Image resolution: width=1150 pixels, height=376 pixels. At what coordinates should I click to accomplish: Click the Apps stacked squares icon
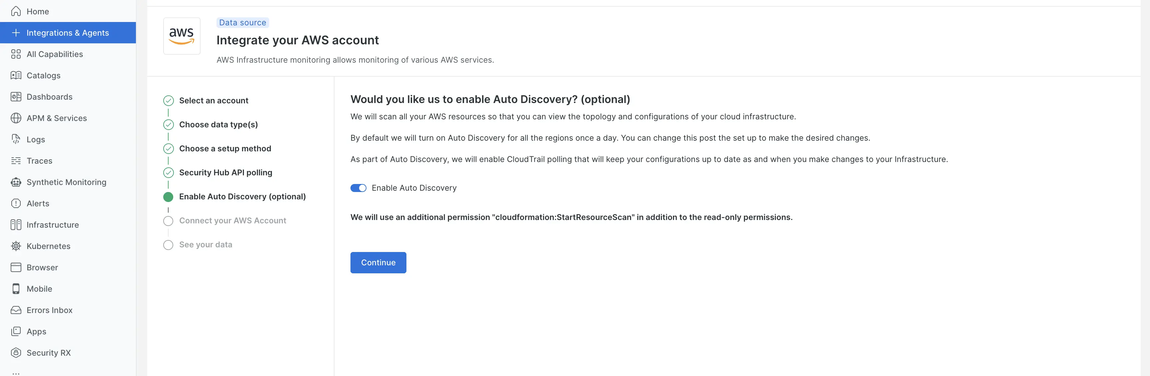16,331
